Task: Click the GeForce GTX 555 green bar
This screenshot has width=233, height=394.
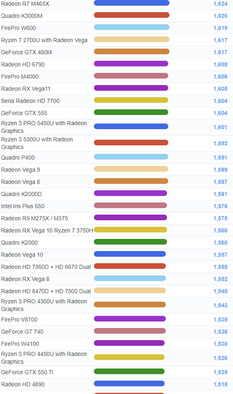Action: [131, 112]
